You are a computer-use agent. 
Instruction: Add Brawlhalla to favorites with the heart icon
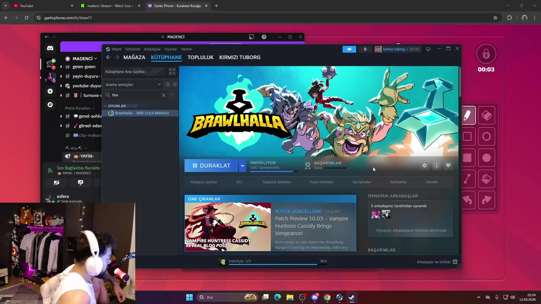click(448, 166)
